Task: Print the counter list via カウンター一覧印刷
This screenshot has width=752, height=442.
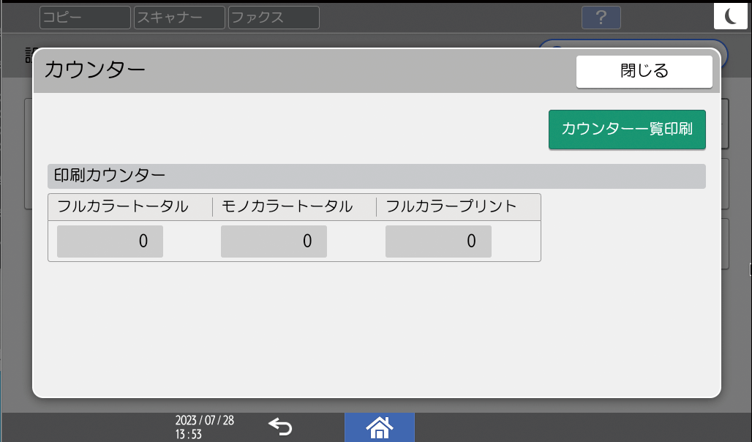Action: (626, 129)
